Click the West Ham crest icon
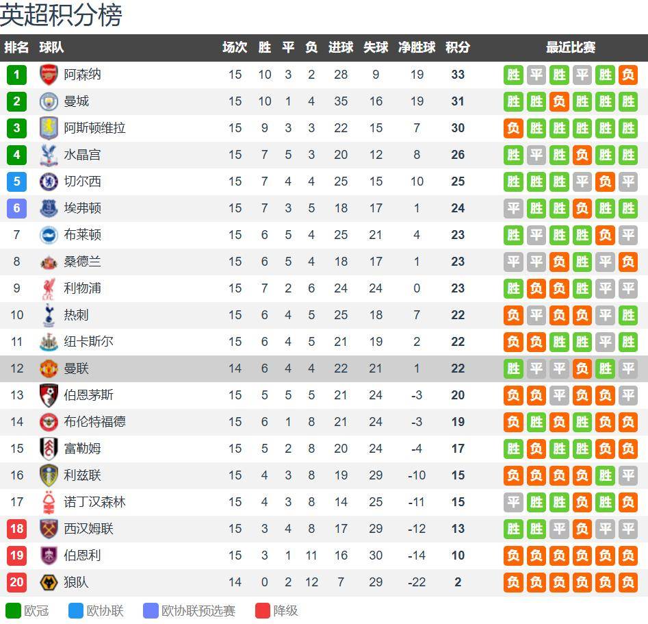The height and width of the screenshot is (624, 648). [49, 529]
